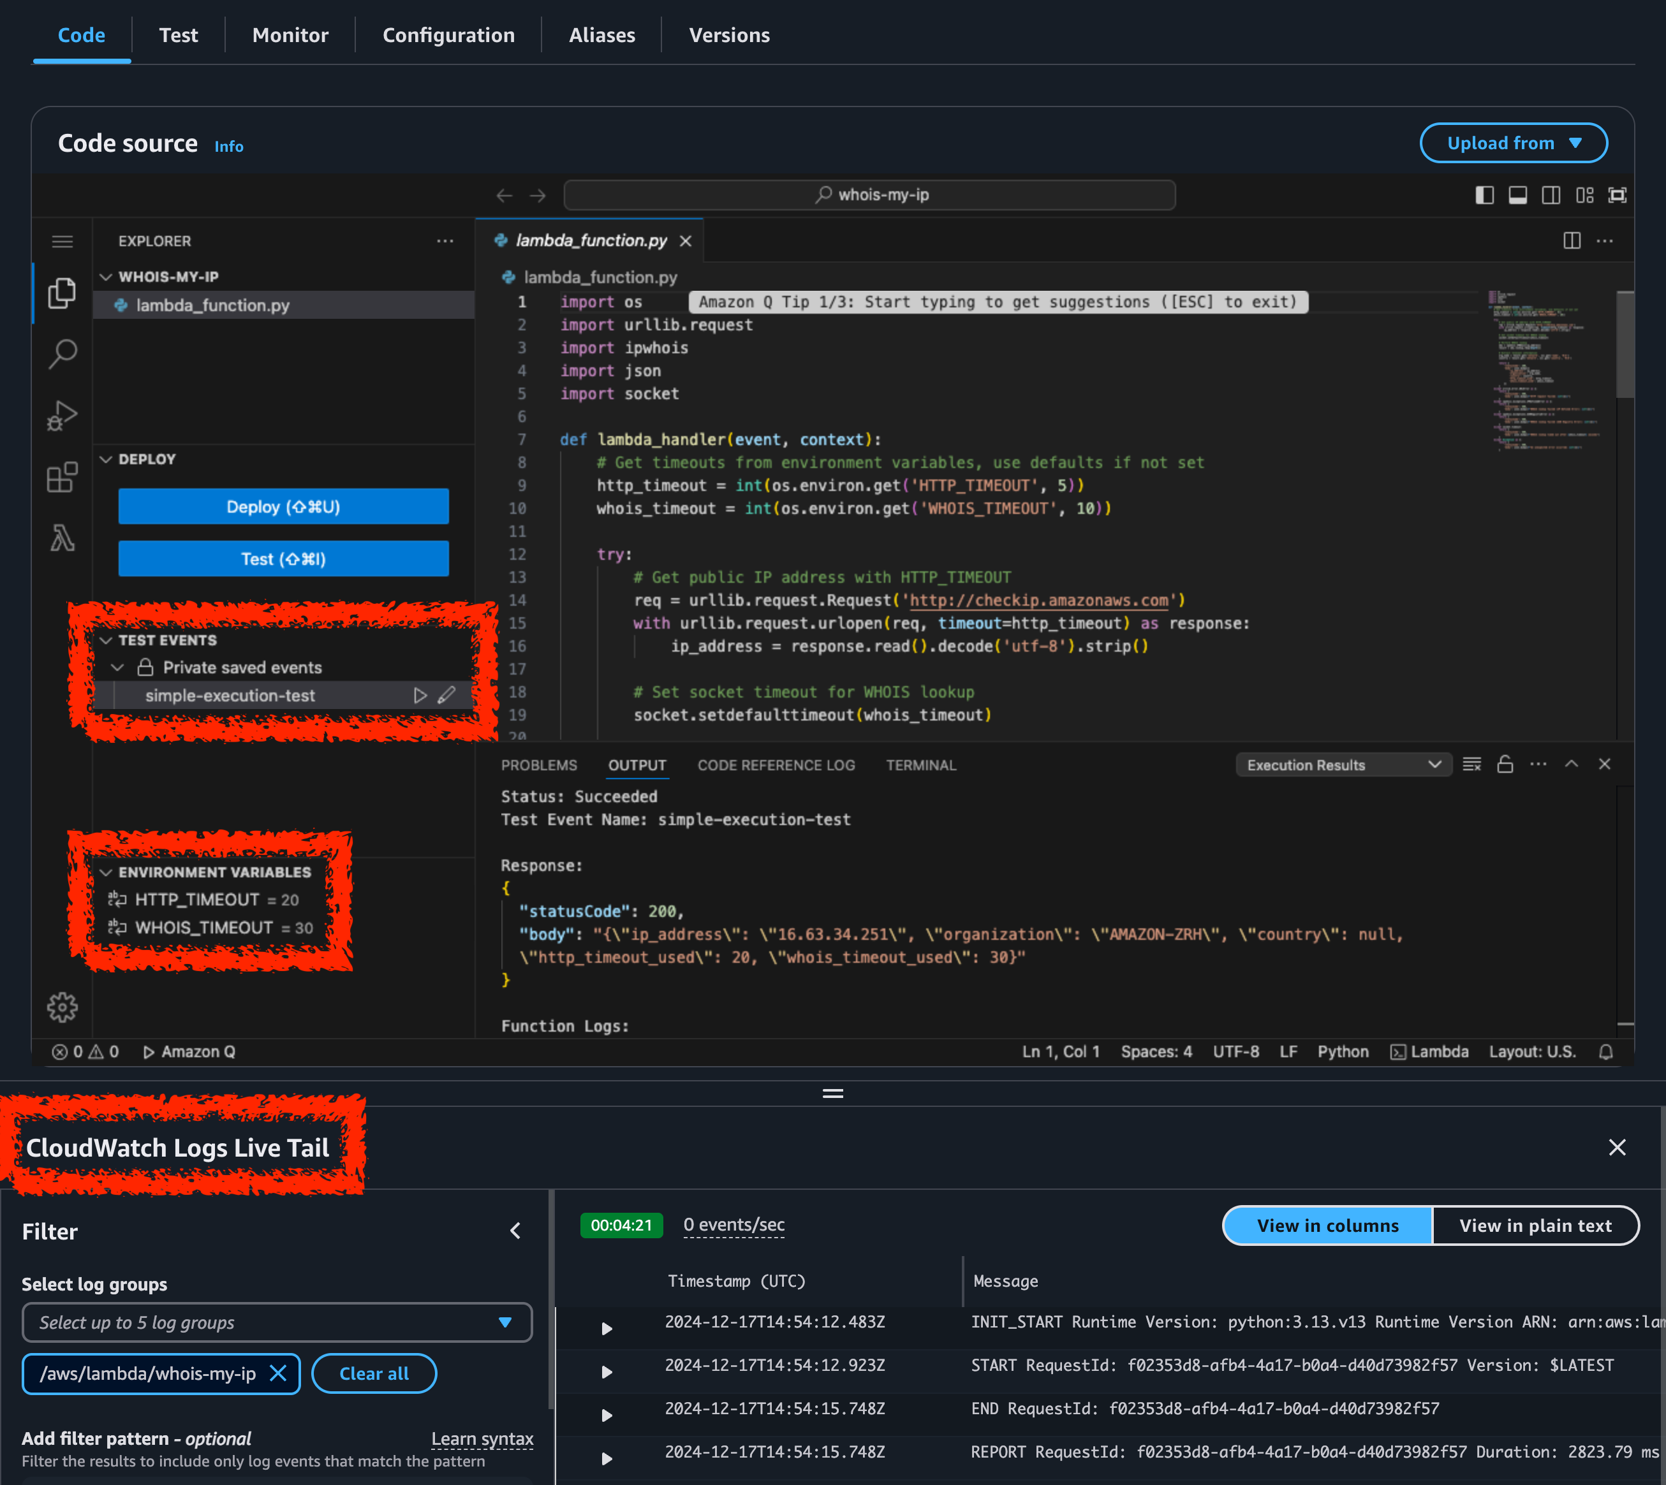This screenshot has width=1666, height=1485.
Task: Switch to the Monitor tab
Action: coord(290,35)
